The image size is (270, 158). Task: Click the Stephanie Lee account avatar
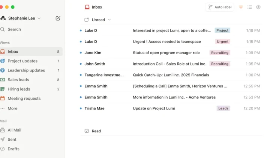coord(3,18)
